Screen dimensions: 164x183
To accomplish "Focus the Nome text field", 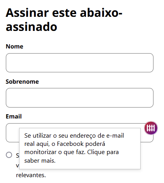I will (x=79, y=63).
